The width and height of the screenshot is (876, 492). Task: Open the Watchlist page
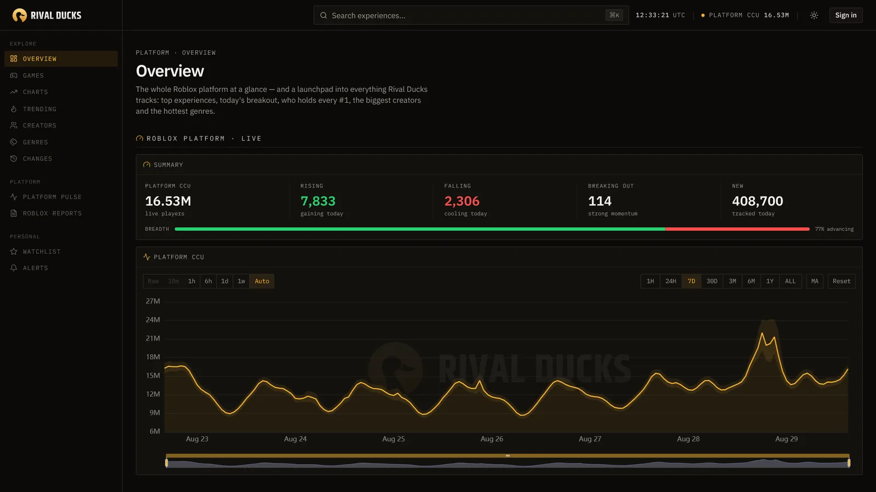61,251
